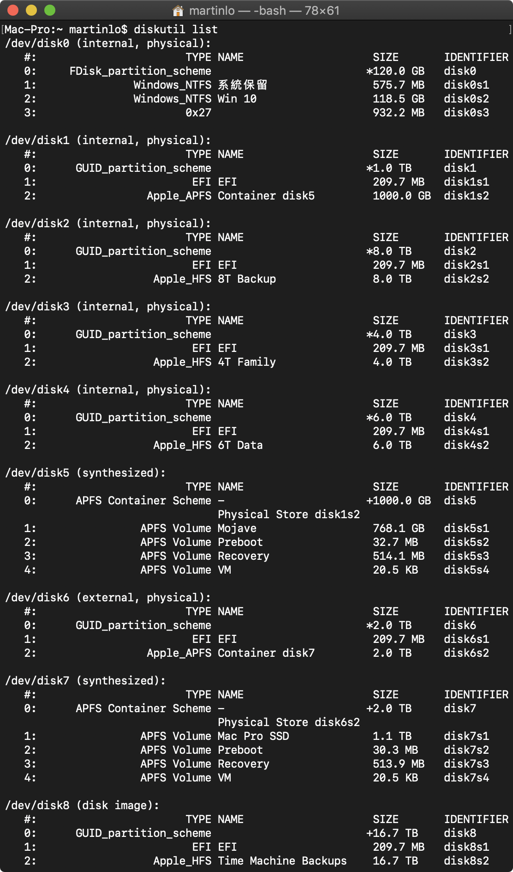This screenshot has width=513, height=872.
Task: Click the '6T Data' volume name
Action: (240, 445)
